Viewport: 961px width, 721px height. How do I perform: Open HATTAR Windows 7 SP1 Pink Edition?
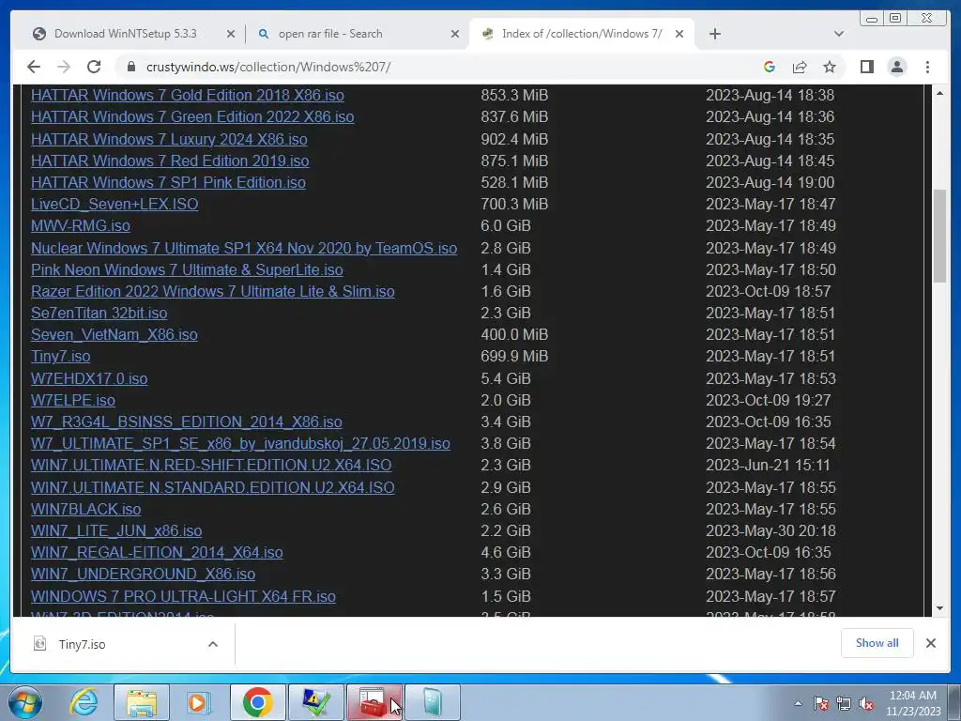(168, 182)
